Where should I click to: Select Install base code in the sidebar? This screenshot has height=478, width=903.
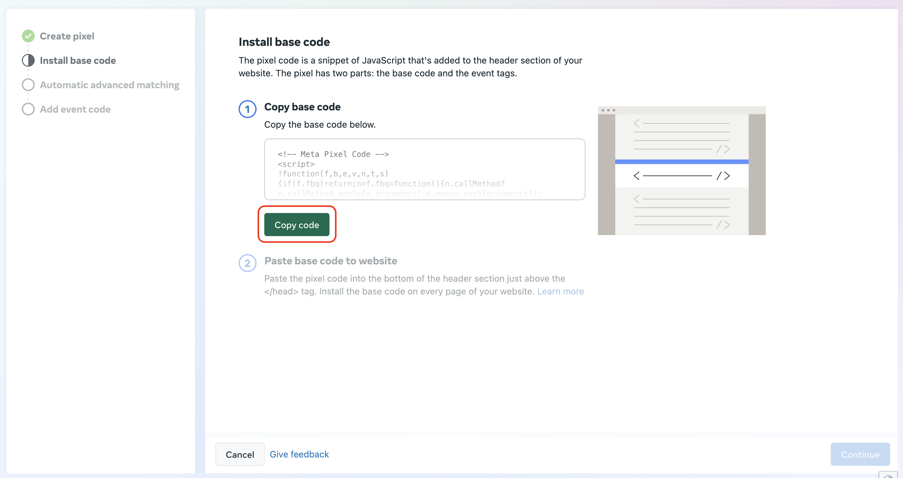click(78, 61)
